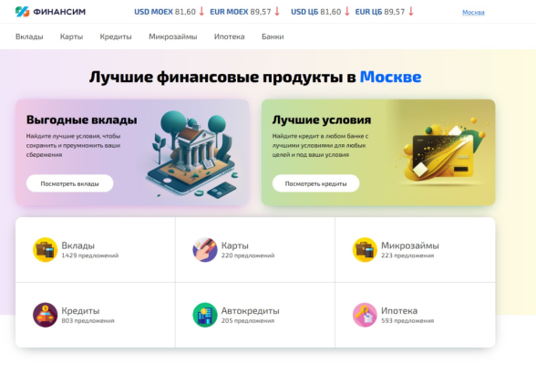Open the Кредиты navigation menu item
The width and height of the screenshot is (536, 365).
[116, 36]
